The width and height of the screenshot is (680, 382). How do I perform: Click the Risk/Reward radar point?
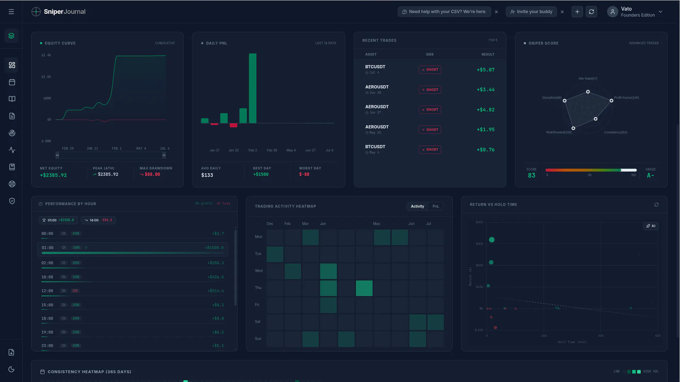click(573, 128)
